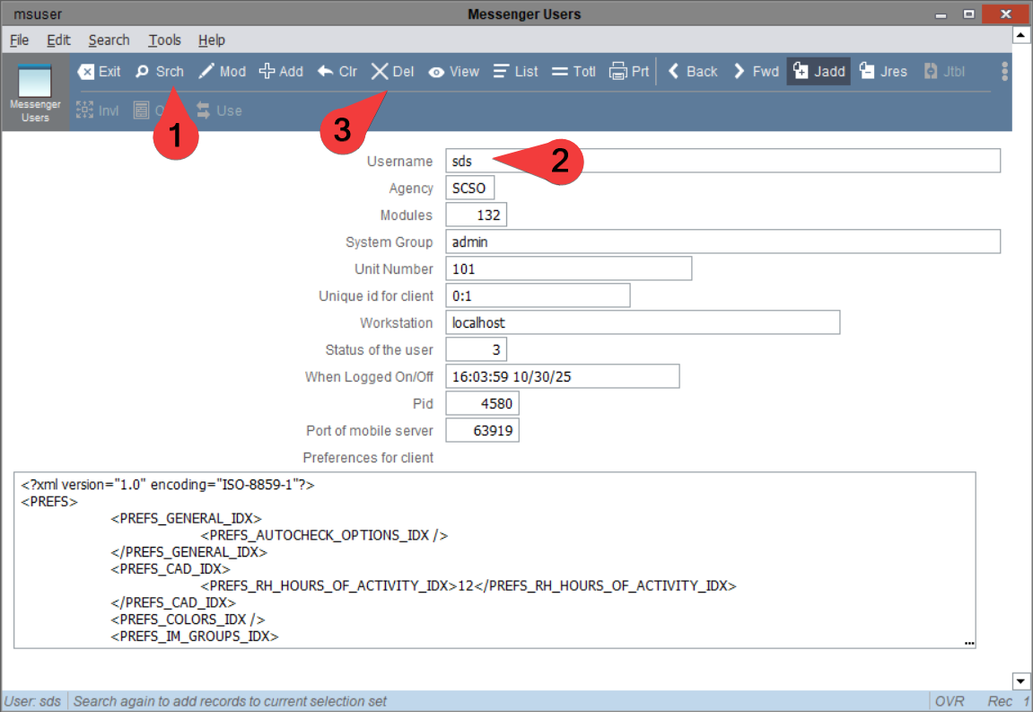Click the View eye icon
The height and width of the screenshot is (712, 1033).
click(x=436, y=72)
